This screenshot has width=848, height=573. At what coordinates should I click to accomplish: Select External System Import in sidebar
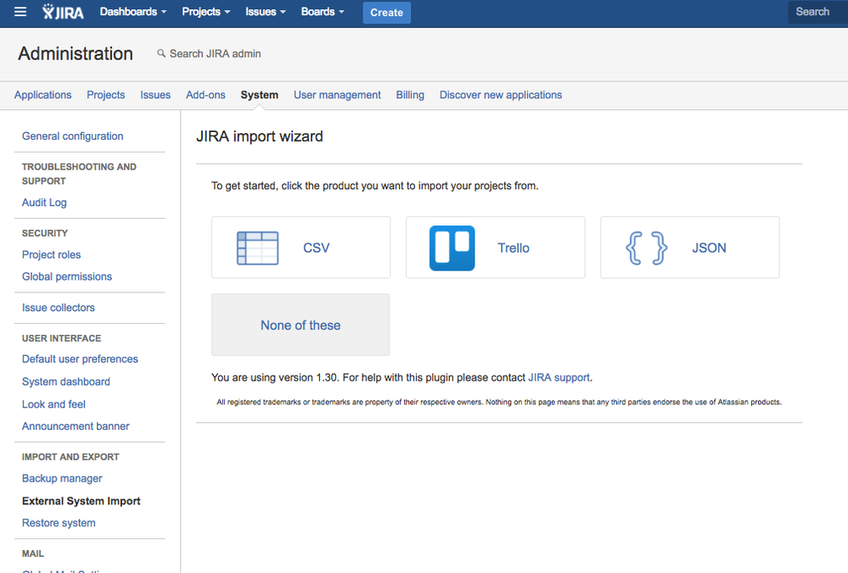click(x=81, y=501)
